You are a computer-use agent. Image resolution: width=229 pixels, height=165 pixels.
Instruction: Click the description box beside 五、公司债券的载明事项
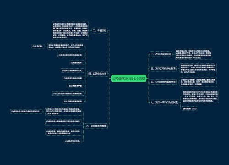(x=198, y=82)
